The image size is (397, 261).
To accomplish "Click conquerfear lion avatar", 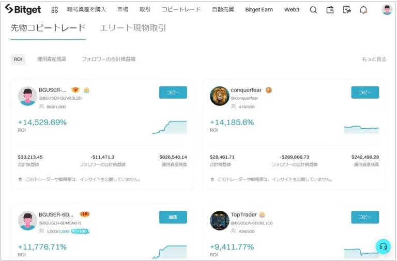I will (220, 96).
